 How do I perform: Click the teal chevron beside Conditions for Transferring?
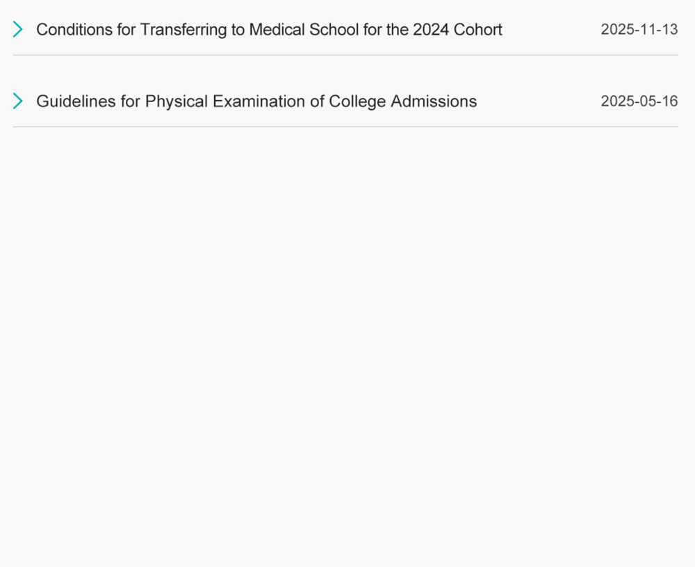coord(18,29)
